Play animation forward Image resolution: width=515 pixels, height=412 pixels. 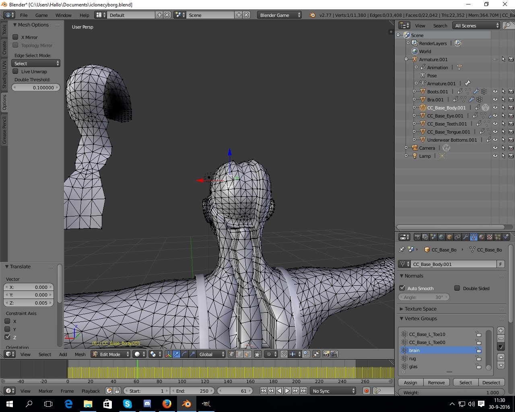point(287,391)
